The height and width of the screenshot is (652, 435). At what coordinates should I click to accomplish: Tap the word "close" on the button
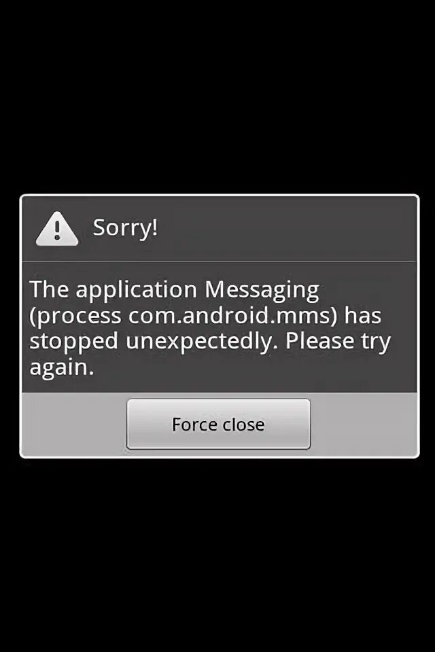coord(243,424)
